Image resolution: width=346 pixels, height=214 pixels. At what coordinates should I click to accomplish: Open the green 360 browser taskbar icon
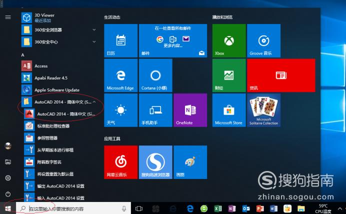point(204,208)
